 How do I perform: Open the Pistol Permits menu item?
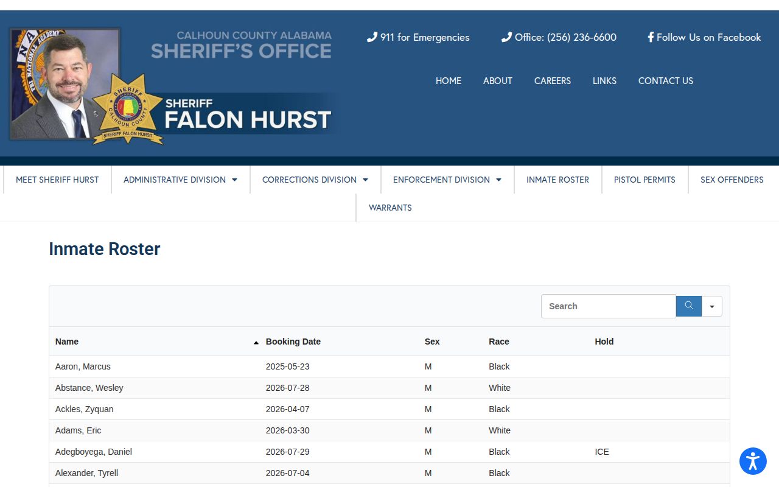[x=645, y=180]
